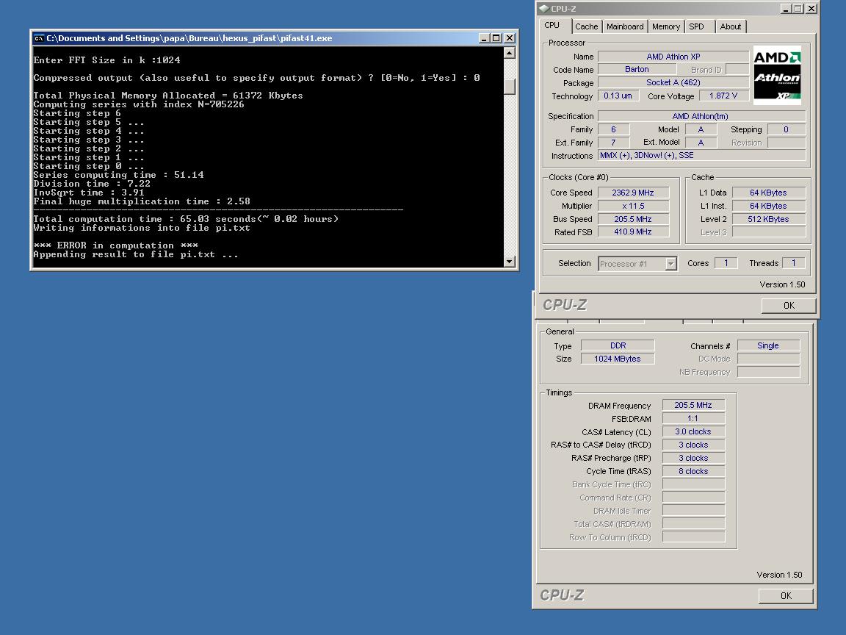This screenshot has width=846, height=635.
Task: Open the About tab
Action: (x=731, y=26)
